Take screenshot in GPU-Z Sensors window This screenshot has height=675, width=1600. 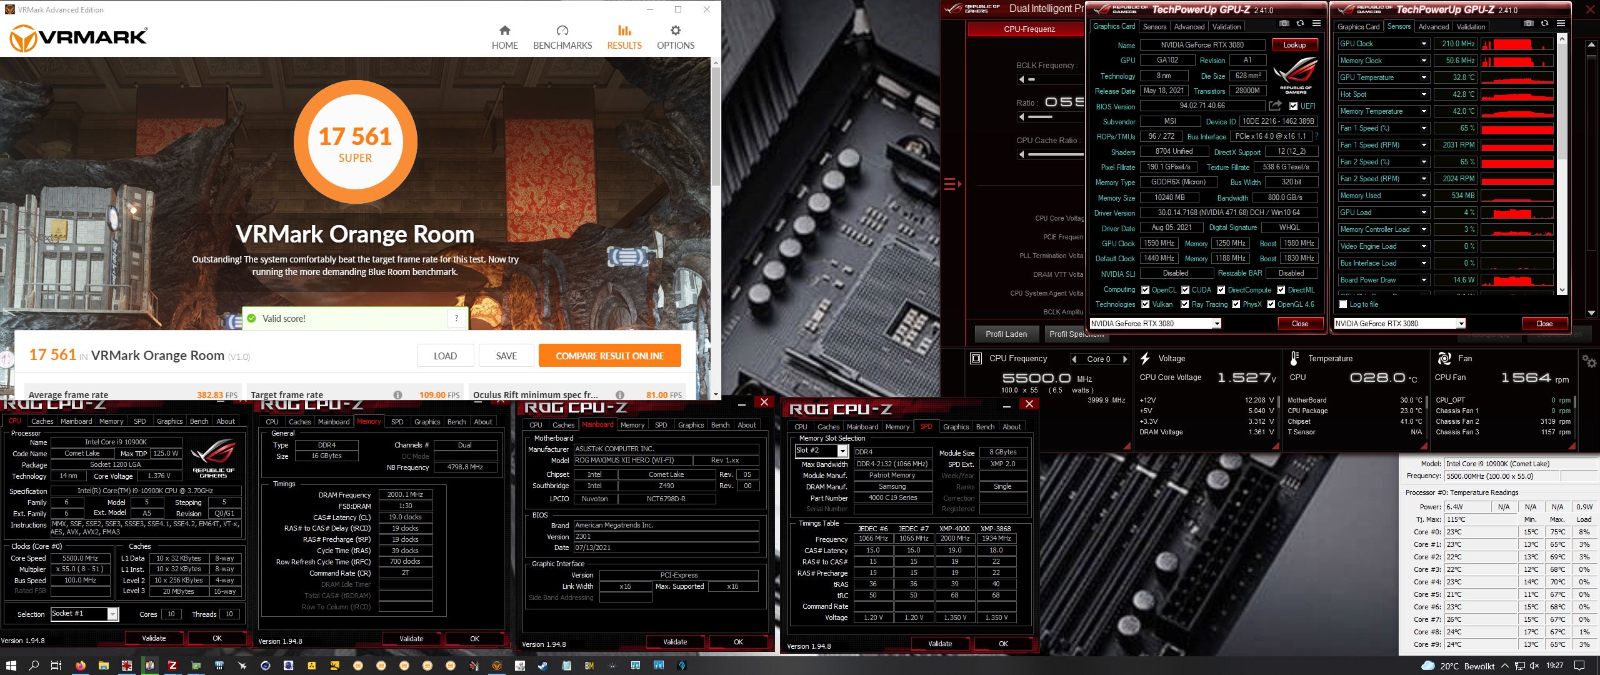tap(1528, 24)
